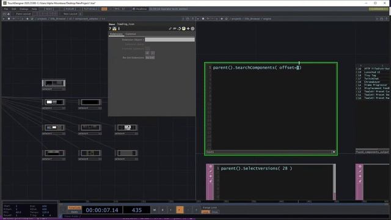391x220 pixels.
Task: Select the Chromakeyer table row
Action: click(x=373, y=82)
